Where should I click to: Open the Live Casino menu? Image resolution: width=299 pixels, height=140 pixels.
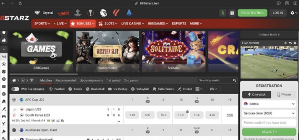(x=133, y=23)
